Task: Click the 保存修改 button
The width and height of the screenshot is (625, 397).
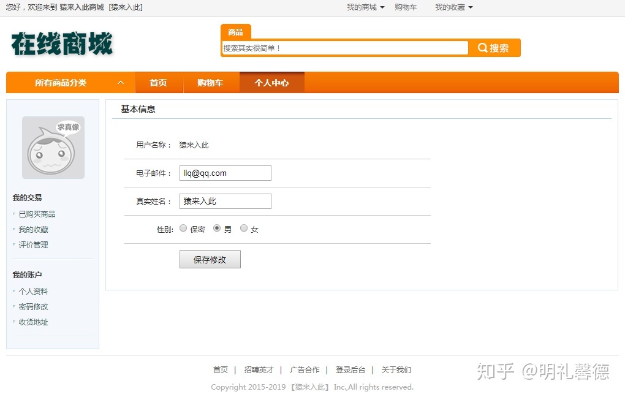Action: [x=210, y=260]
